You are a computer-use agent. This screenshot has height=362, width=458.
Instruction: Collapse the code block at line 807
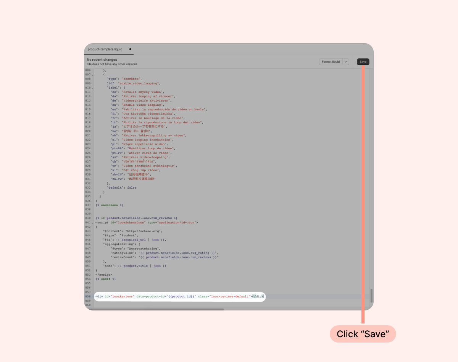[93, 75]
